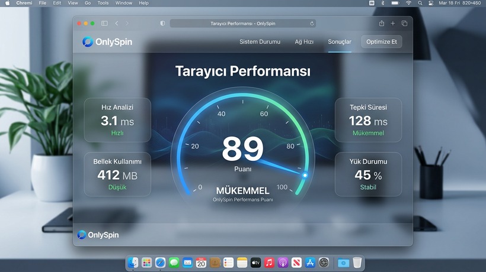Click the share icon in browser toolbar
486x272 pixels.
point(382,23)
